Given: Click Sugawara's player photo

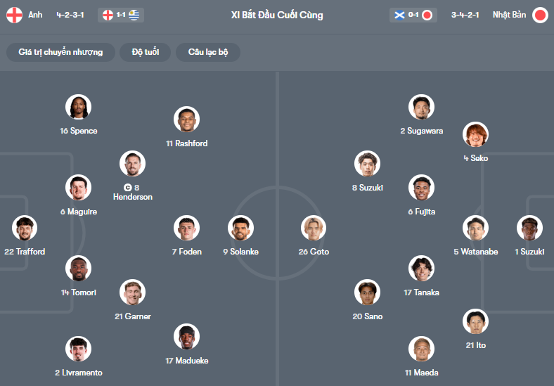Looking at the screenshot, I should click(421, 108).
